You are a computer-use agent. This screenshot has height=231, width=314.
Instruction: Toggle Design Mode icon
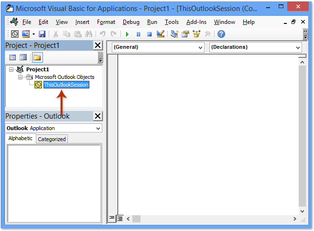[x=161, y=34]
